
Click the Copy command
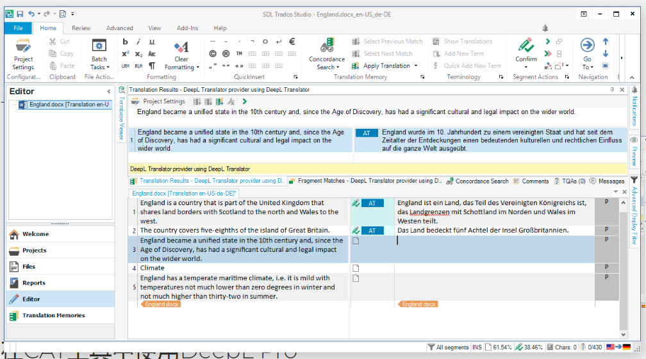[62, 54]
